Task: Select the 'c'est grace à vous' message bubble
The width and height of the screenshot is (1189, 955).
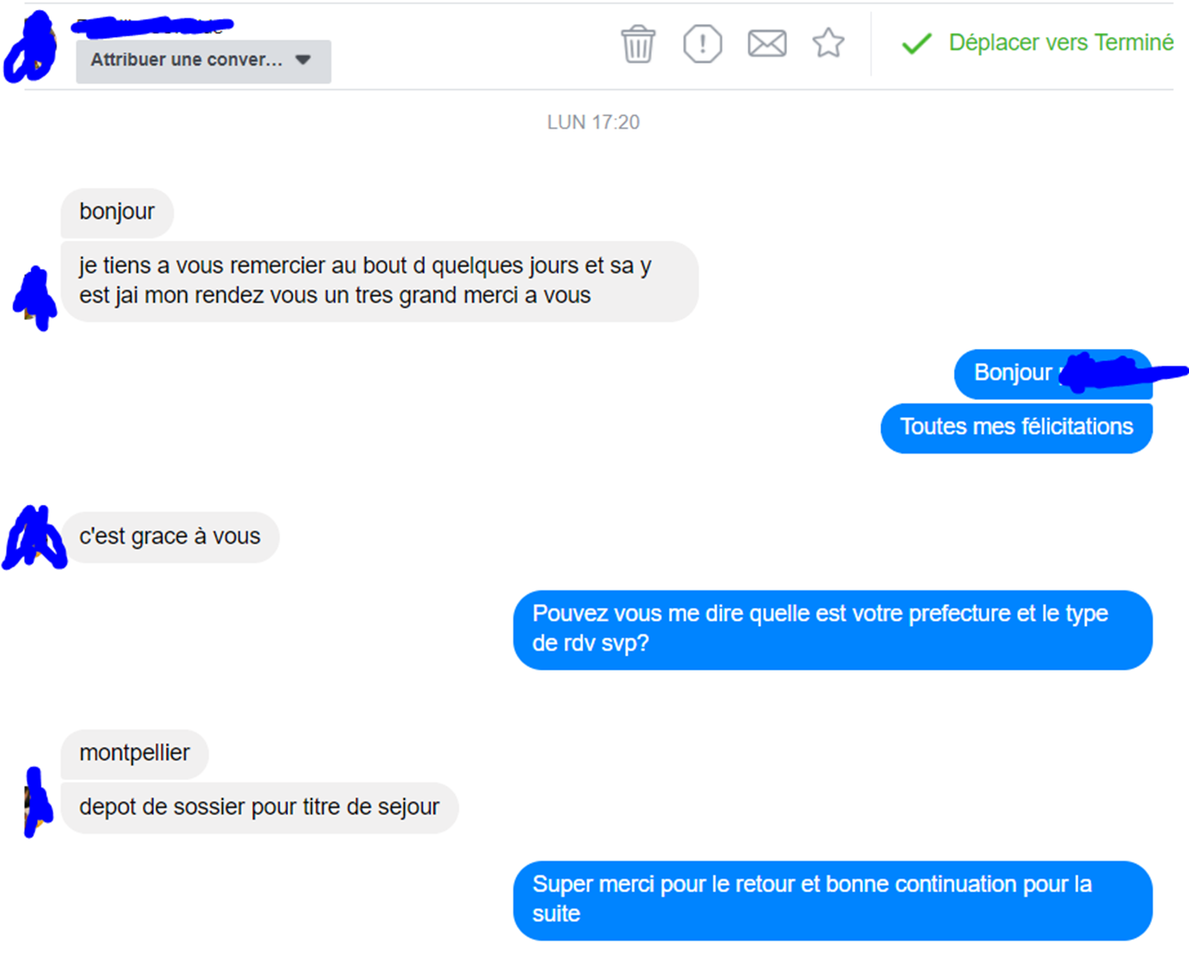Action: pyautogui.click(x=170, y=537)
